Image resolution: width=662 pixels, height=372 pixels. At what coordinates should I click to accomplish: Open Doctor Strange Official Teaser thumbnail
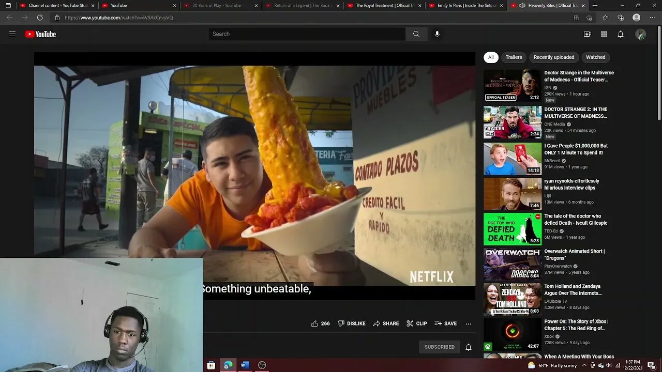tap(513, 86)
